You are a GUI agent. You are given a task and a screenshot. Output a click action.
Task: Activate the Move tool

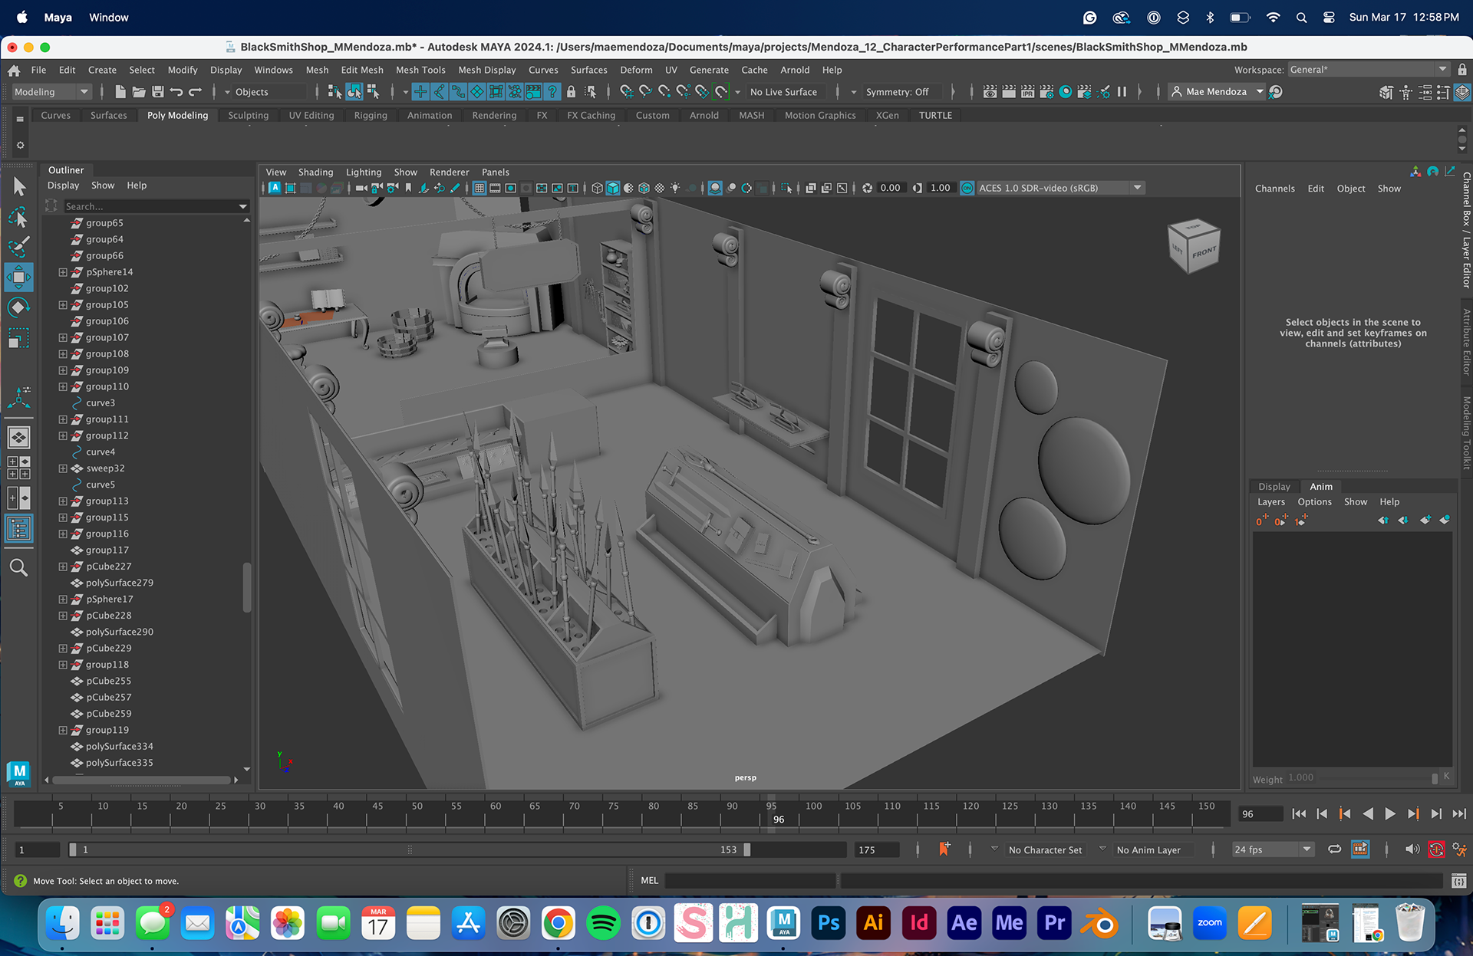19,277
